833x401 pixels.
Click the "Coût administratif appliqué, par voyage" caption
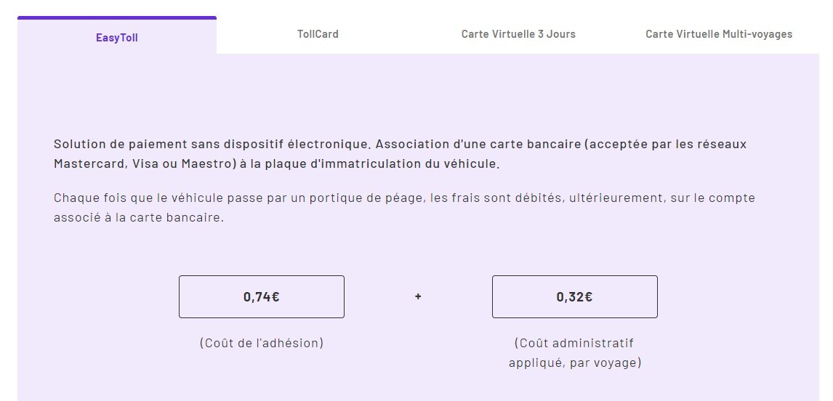point(574,352)
